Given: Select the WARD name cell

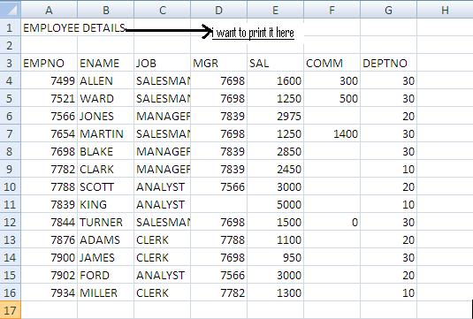Looking at the screenshot, I should 105,98.
